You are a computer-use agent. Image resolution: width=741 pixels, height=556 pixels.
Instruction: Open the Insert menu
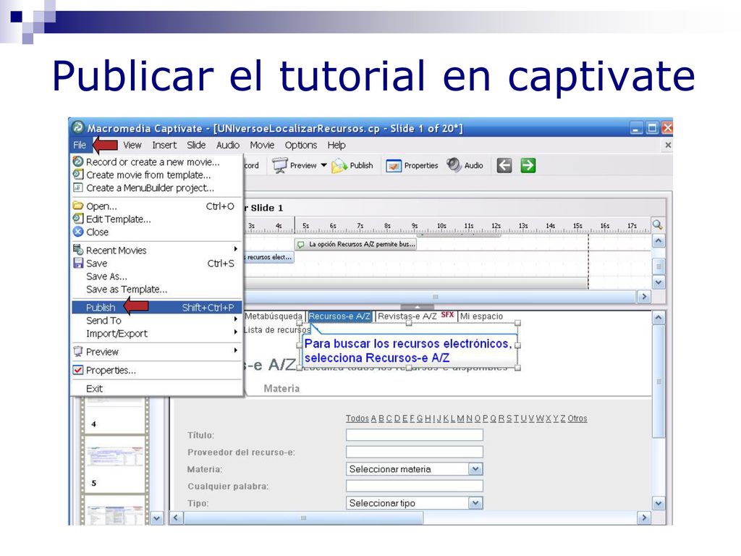tap(164, 145)
